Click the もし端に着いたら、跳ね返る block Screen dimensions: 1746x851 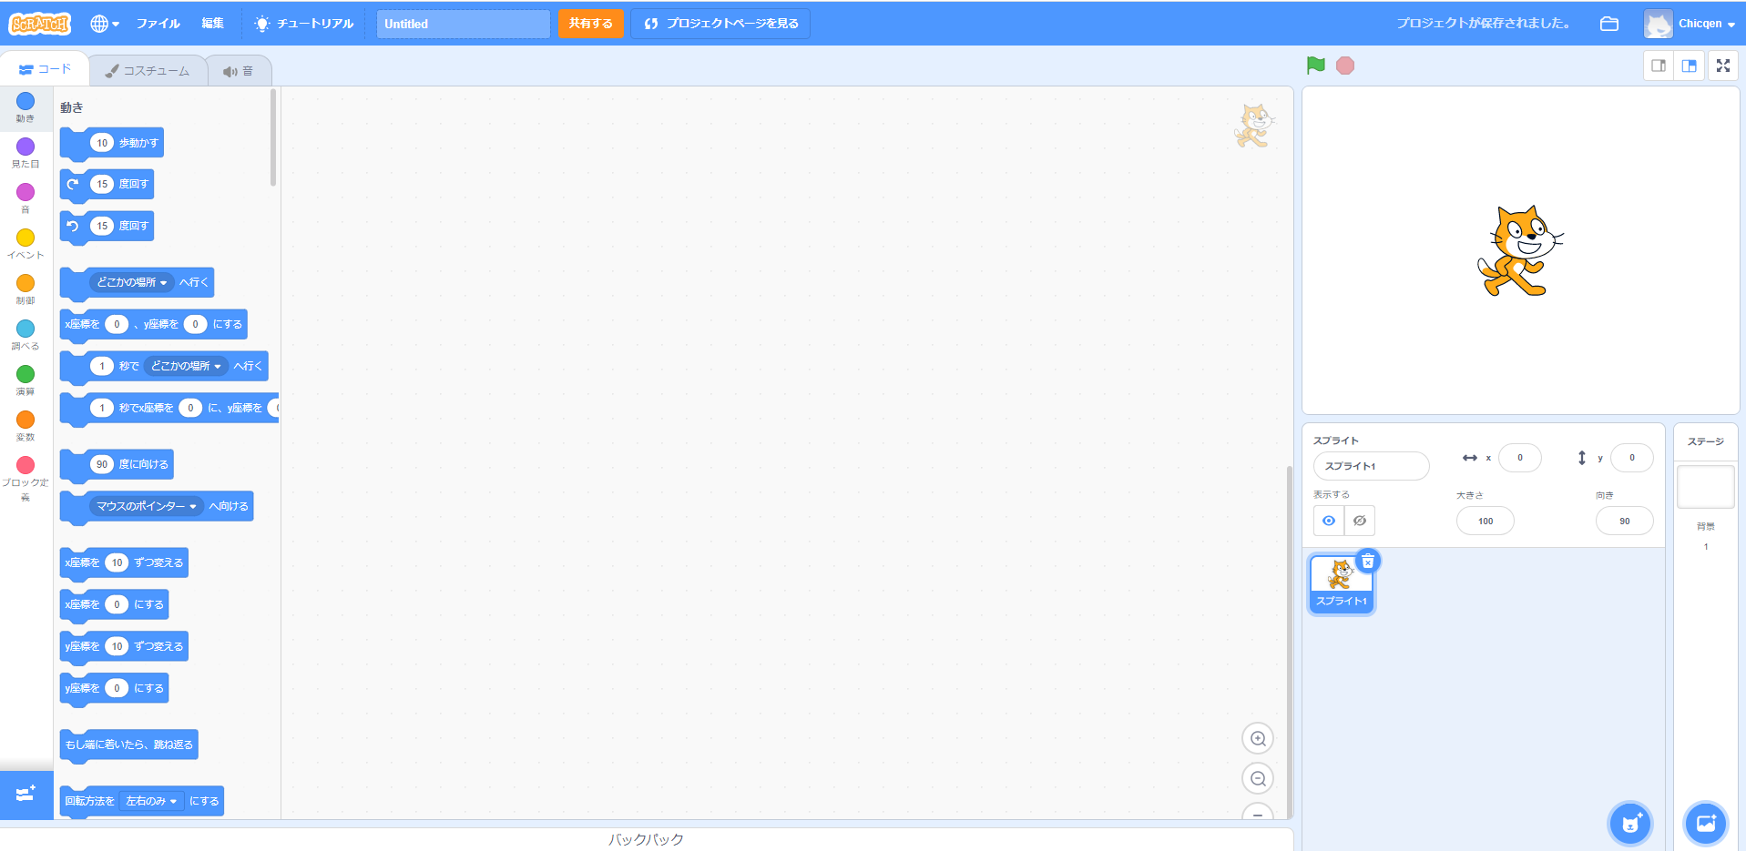point(128,745)
